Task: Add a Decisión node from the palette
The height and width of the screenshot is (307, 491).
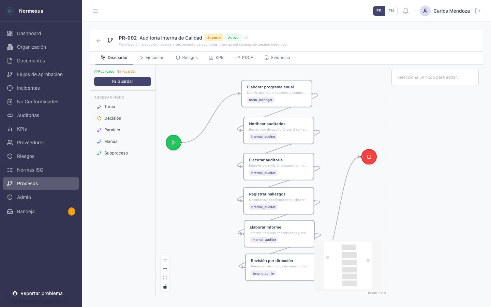Action: click(112, 118)
